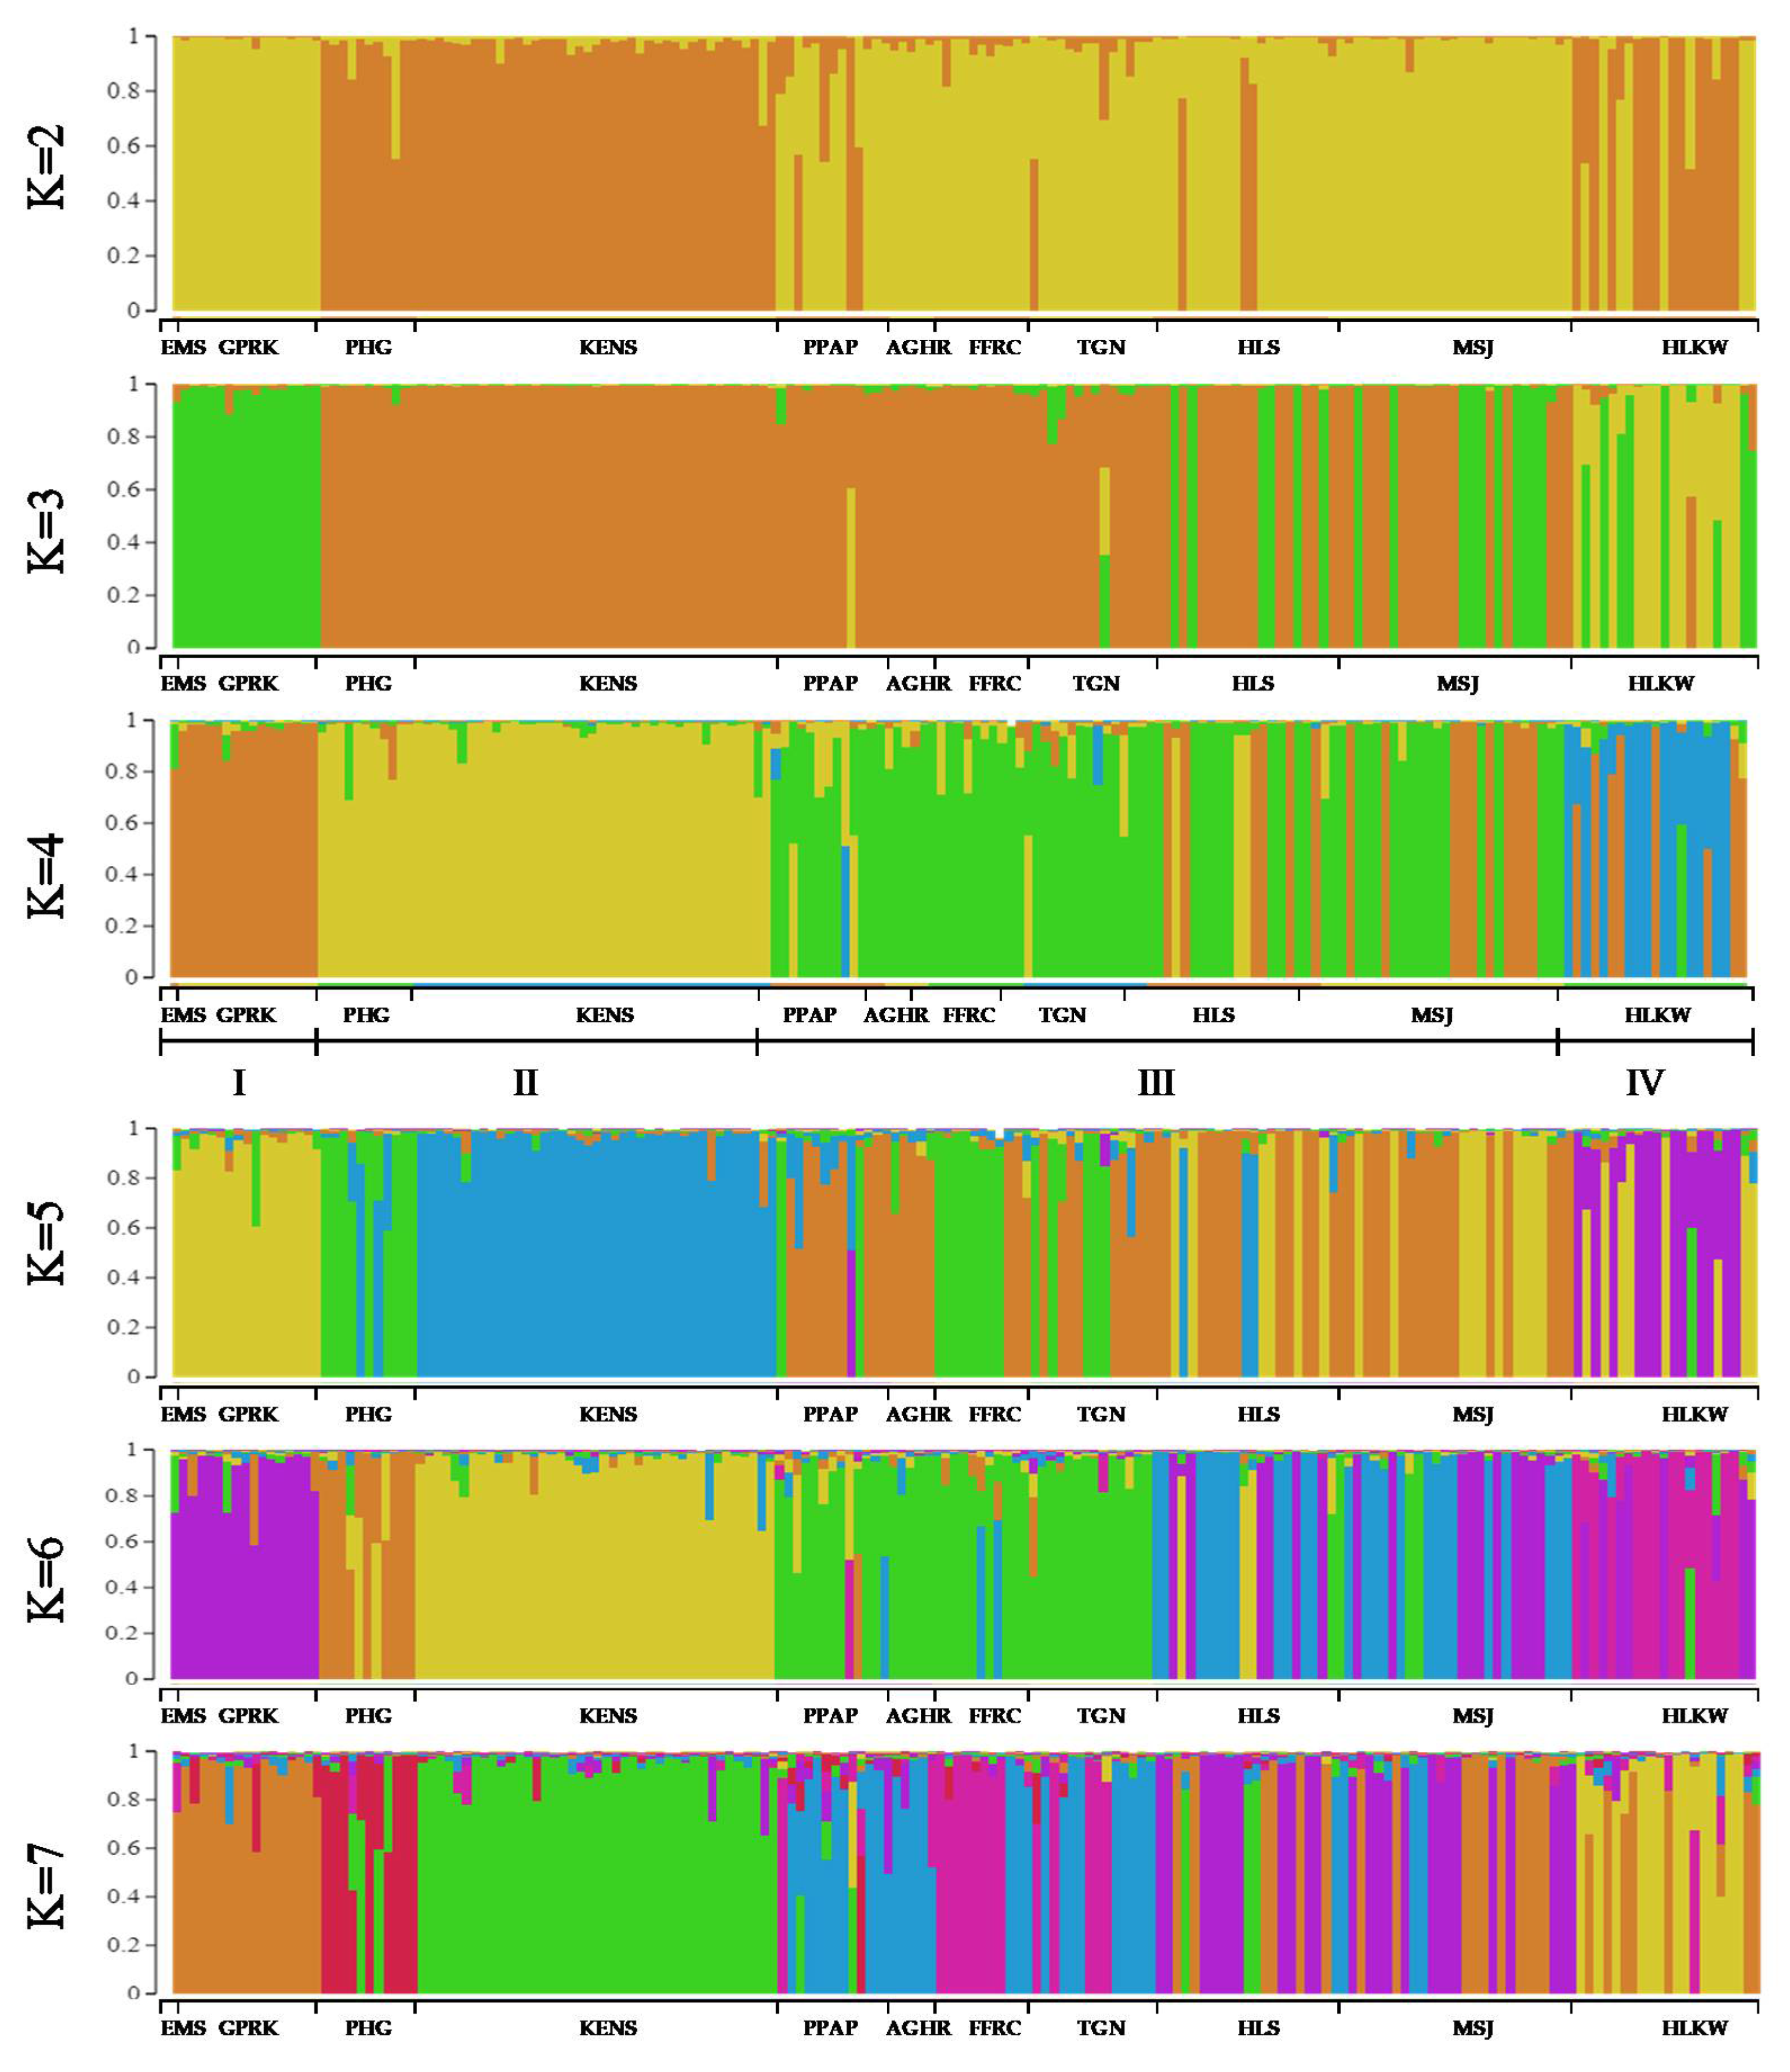The height and width of the screenshot is (2072, 1790).
Task: Select Roman numeral IV cluster label
Action: coord(1645,1083)
